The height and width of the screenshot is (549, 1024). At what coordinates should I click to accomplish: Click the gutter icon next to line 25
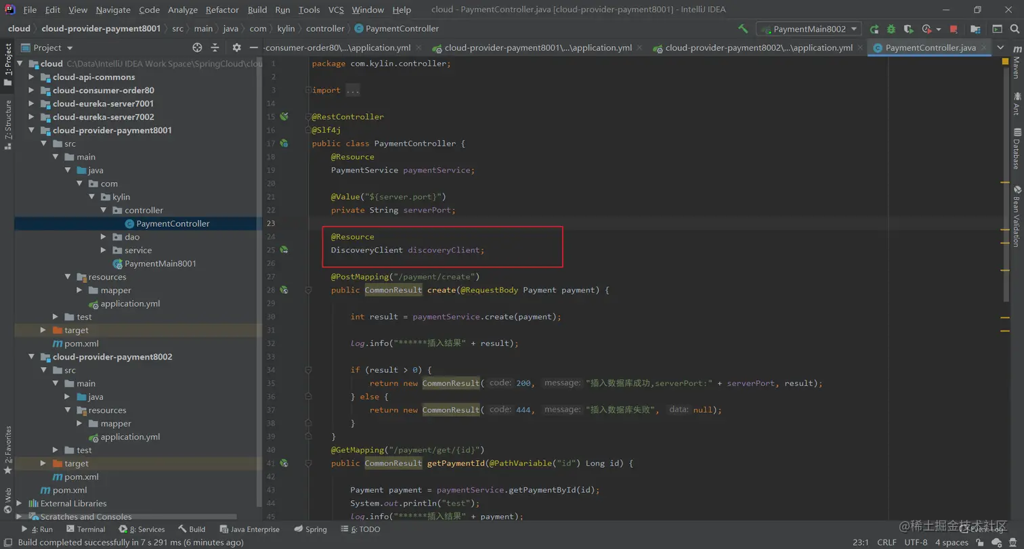(x=284, y=250)
